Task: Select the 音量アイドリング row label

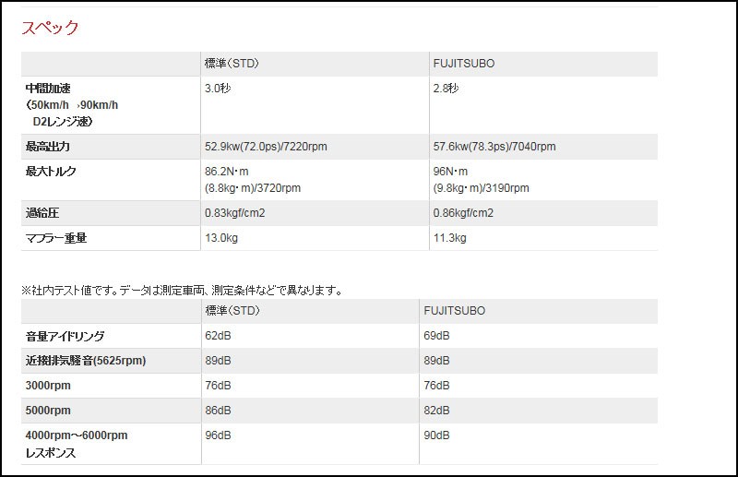Action: (65, 336)
